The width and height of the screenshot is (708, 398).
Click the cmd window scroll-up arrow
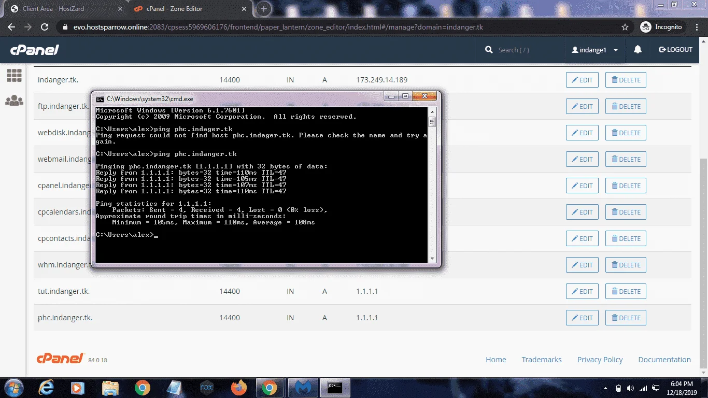pyautogui.click(x=432, y=111)
